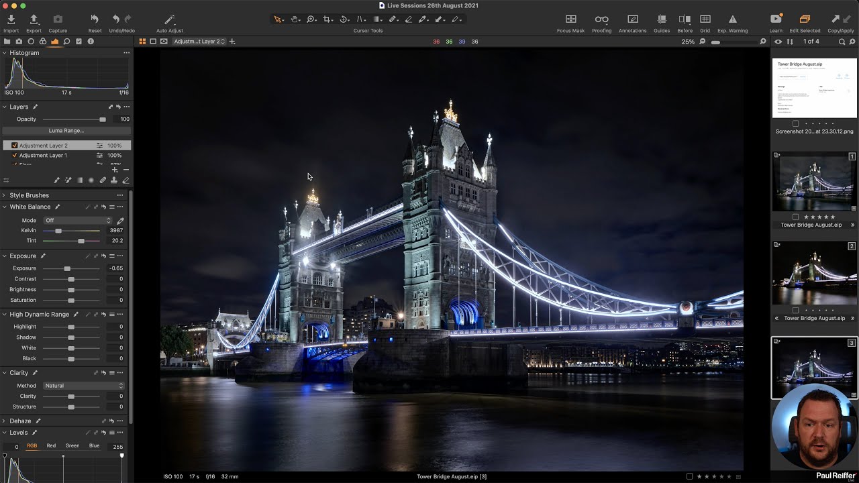Select the linear gradient mask tool
Screen dimensions: 859x483
tap(80, 180)
